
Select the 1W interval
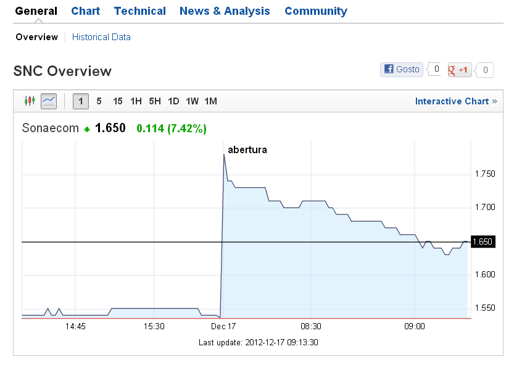[192, 101]
